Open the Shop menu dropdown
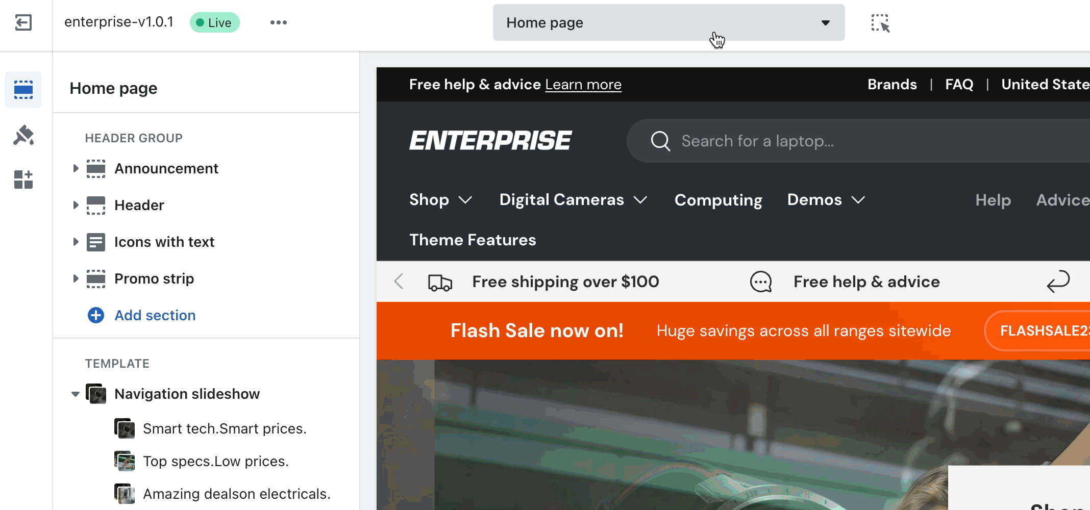 pyautogui.click(x=440, y=199)
